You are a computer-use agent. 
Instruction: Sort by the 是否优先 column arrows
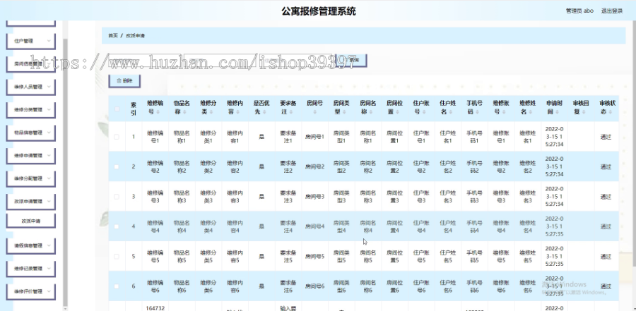264,112
